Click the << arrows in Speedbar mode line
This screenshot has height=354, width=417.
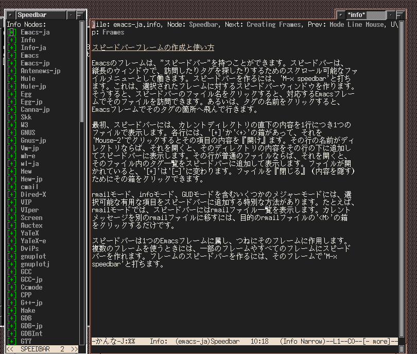(x=10, y=349)
